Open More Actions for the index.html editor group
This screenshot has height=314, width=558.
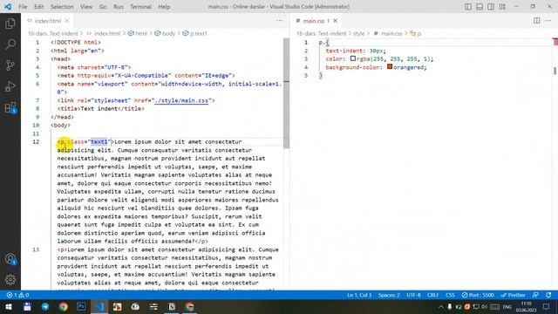pyautogui.click(x=279, y=21)
